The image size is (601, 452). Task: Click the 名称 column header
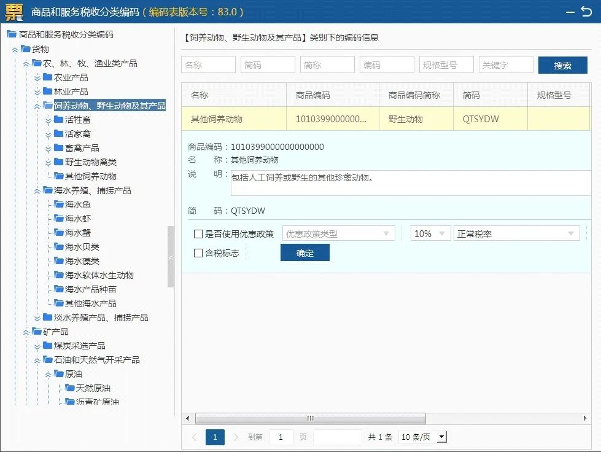234,95
